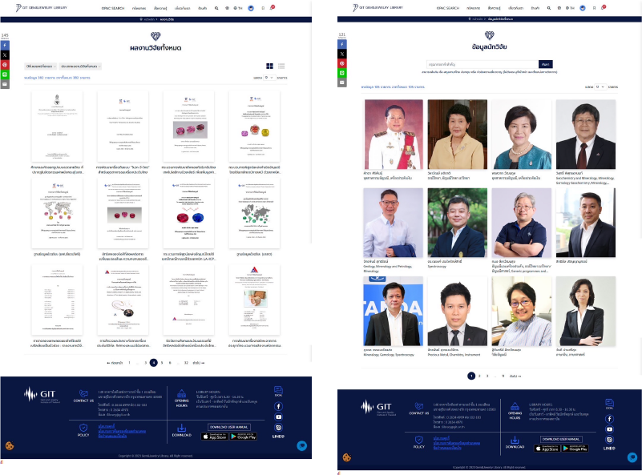
Task: Open items-per-page dropdown on research works page
Action: (269, 78)
